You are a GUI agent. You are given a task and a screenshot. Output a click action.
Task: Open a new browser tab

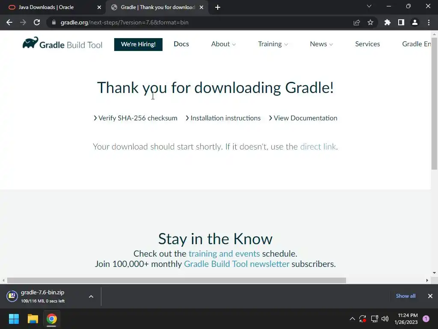(218, 8)
